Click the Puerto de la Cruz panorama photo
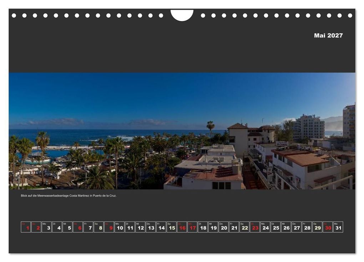 (182, 131)
